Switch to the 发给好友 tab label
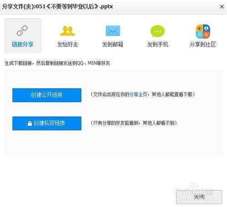 click(68, 45)
